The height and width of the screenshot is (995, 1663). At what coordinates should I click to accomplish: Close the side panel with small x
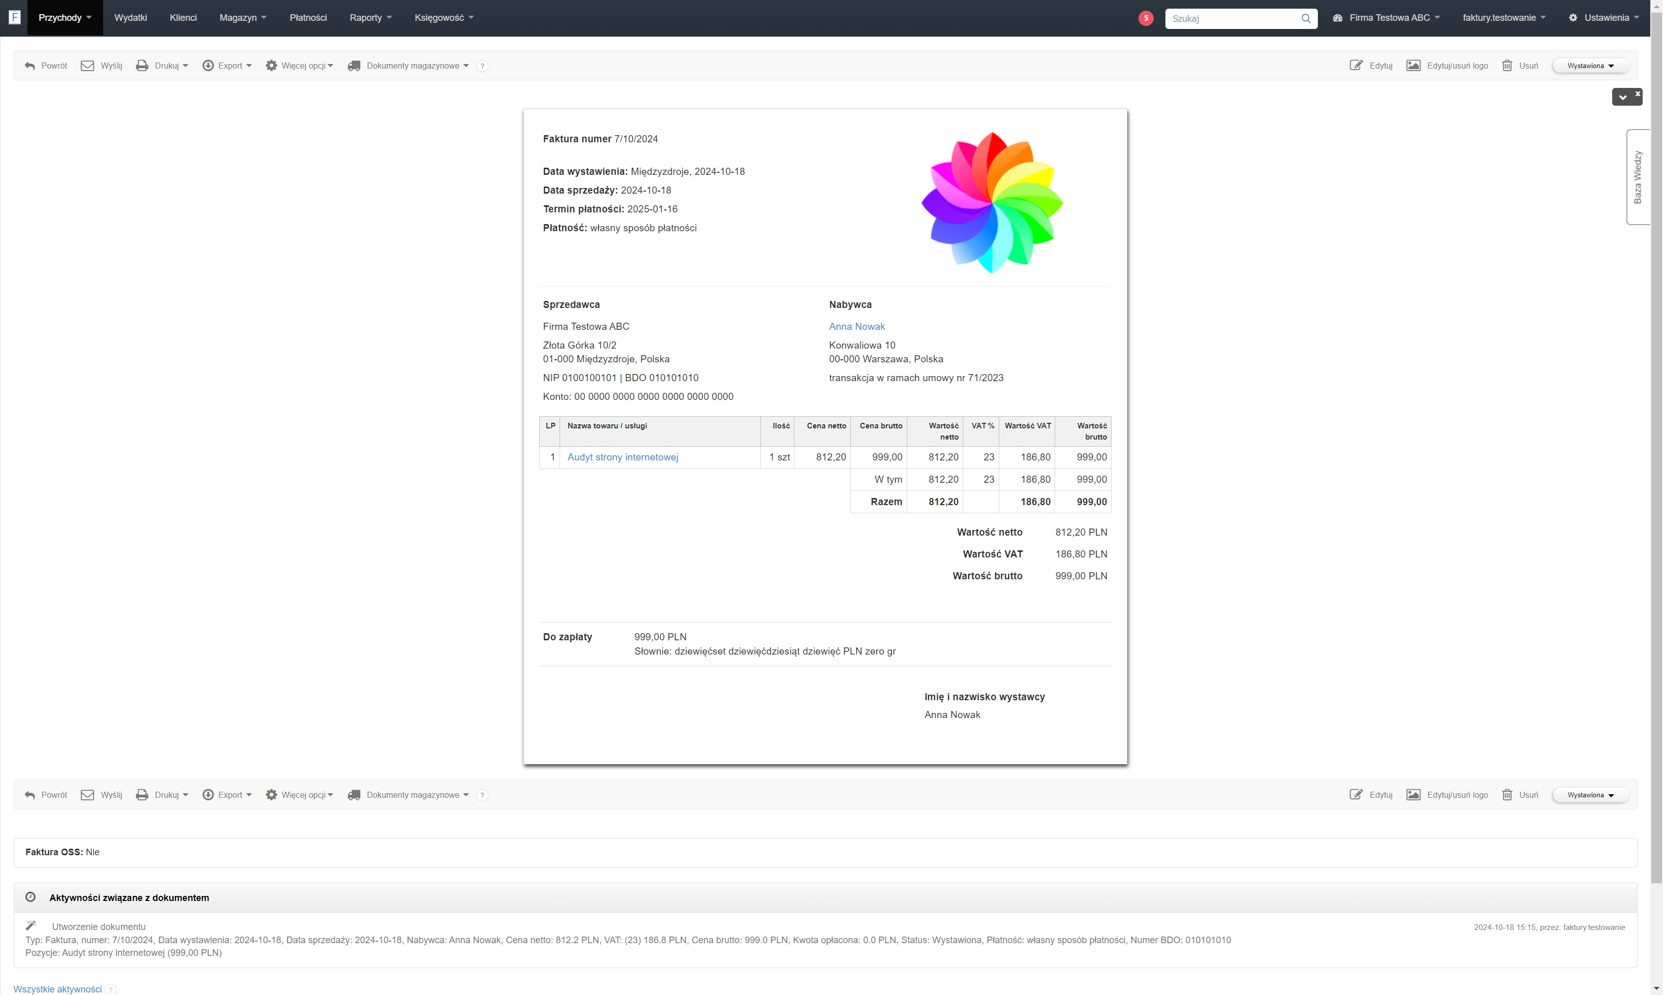click(1638, 94)
